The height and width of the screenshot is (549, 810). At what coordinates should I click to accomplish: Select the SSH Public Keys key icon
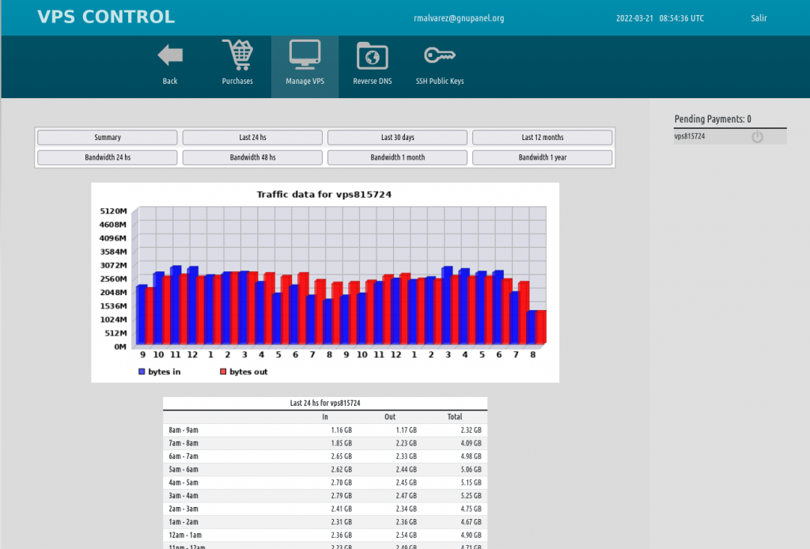point(439,55)
